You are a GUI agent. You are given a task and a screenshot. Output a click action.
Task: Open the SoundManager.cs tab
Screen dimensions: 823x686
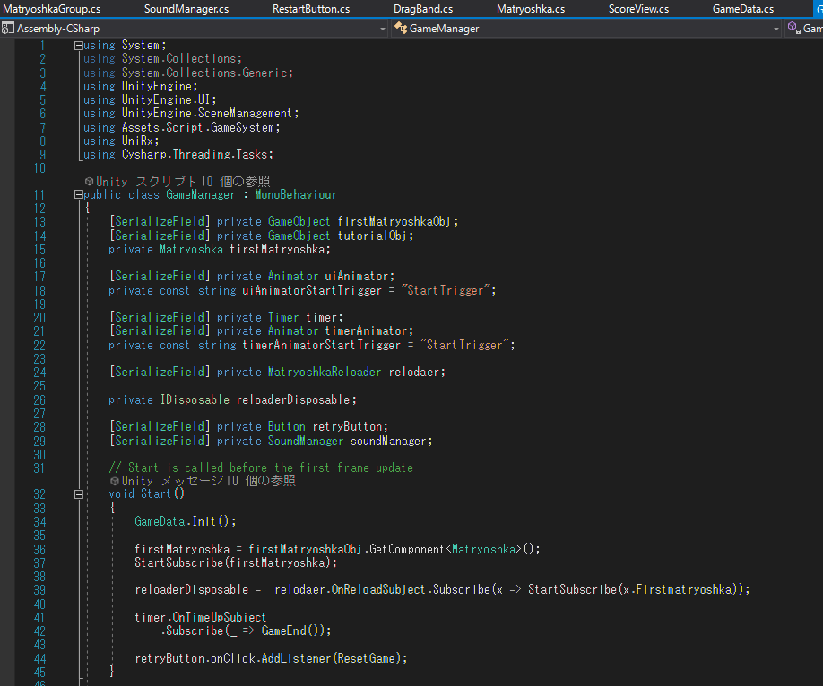(186, 9)
